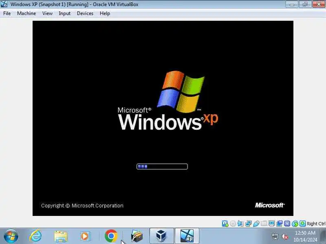
Task: Click the mouse integration status icon
Action: pyautogui.click(x=295, y=223)
